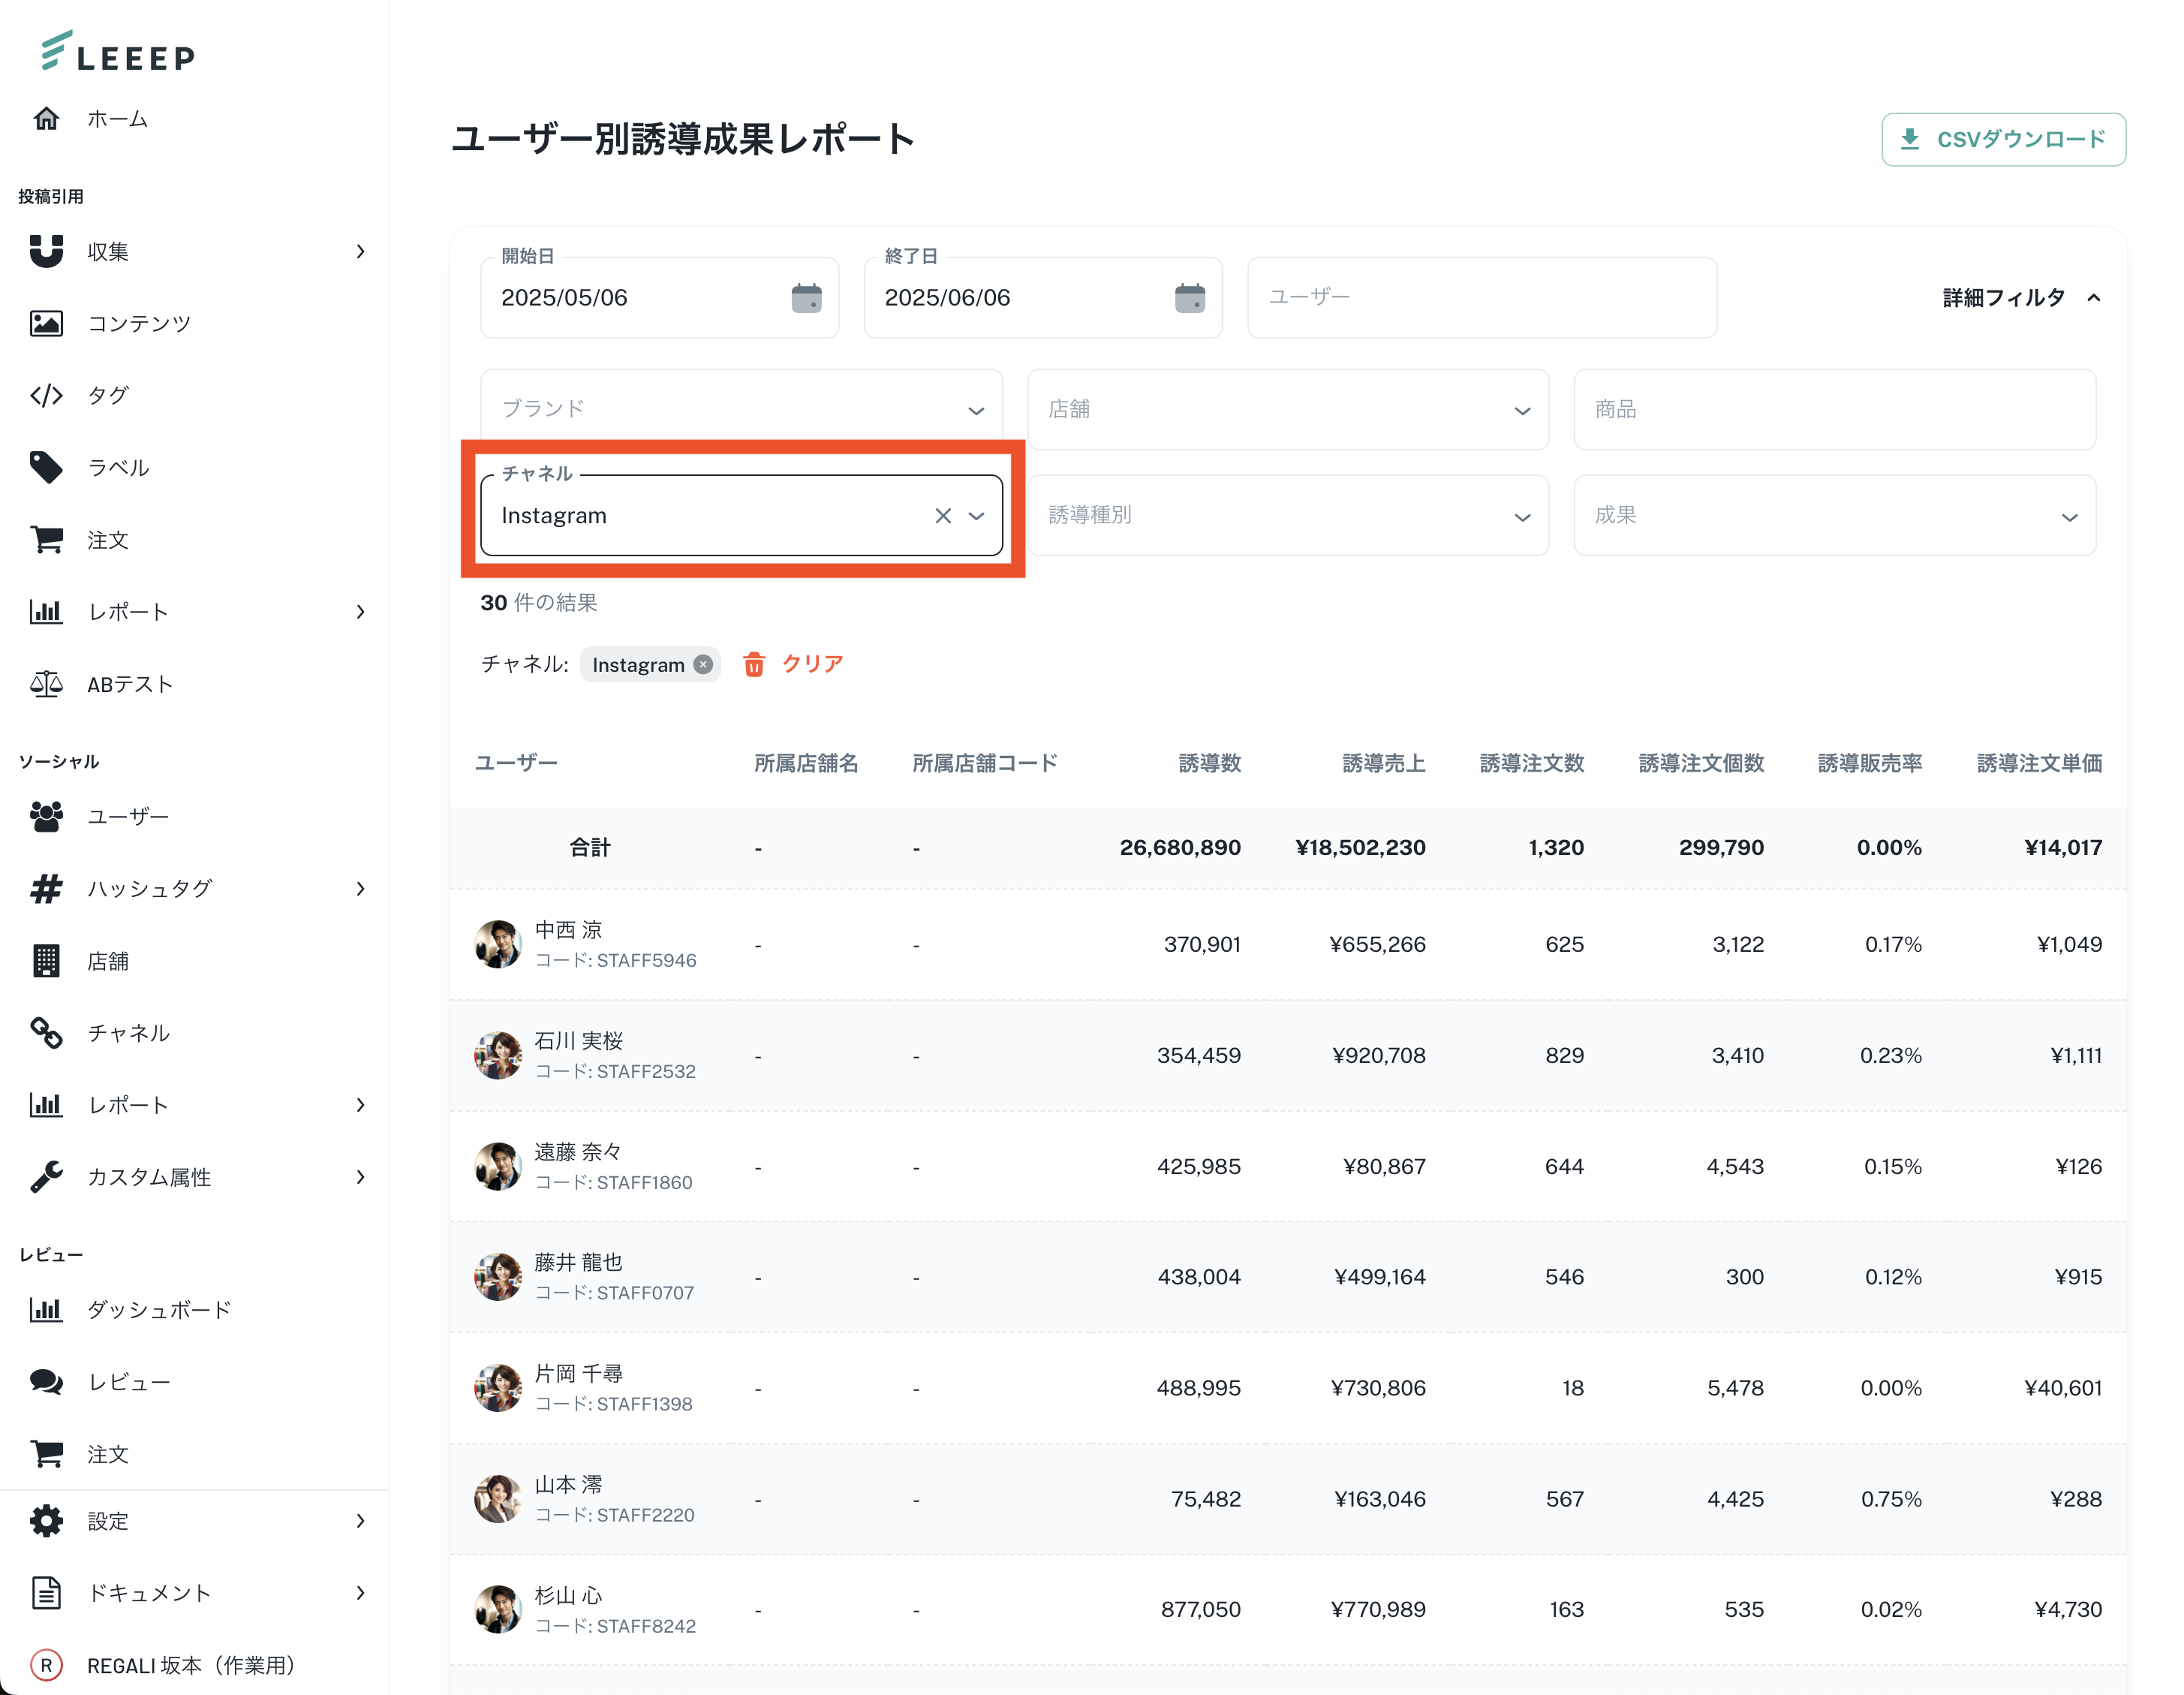Click the home icon in sidebar
Screen dimensions: 2184x1695
(46, 119)
